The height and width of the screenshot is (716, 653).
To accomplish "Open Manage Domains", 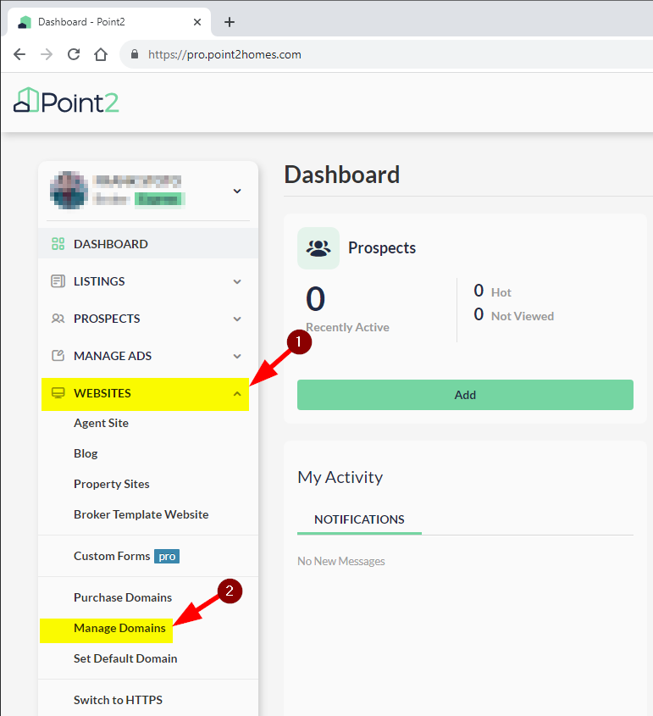I will 119,629.
